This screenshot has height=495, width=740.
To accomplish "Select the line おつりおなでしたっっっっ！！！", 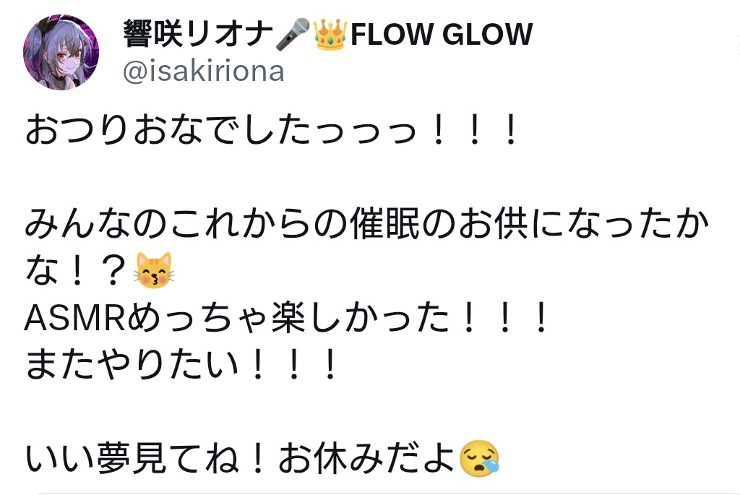I will click(272, 130).
